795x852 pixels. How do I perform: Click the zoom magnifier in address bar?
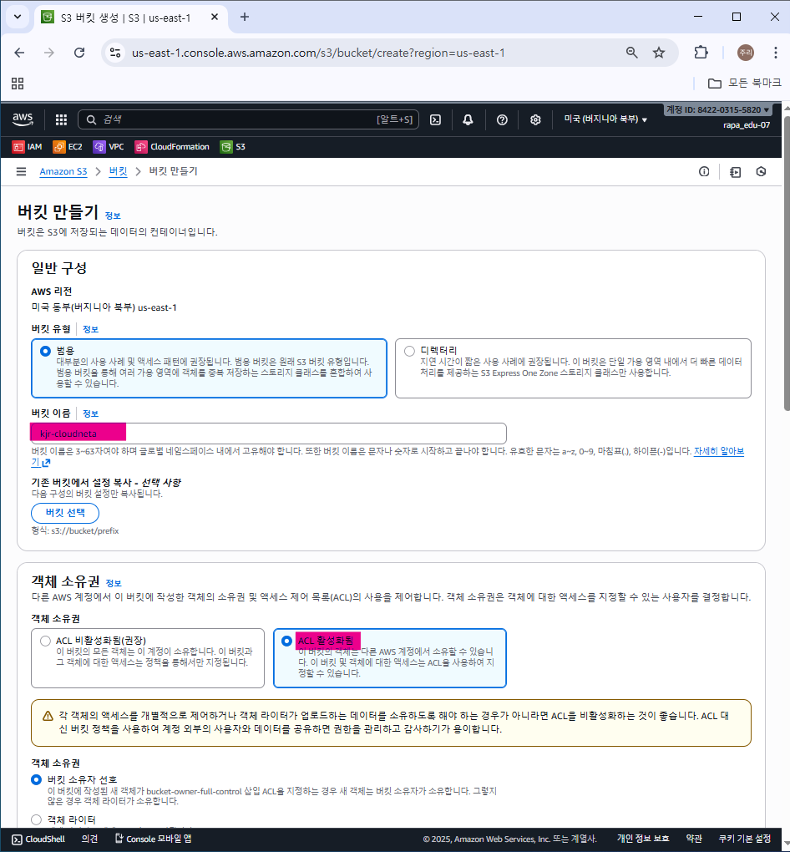point(631,53)
